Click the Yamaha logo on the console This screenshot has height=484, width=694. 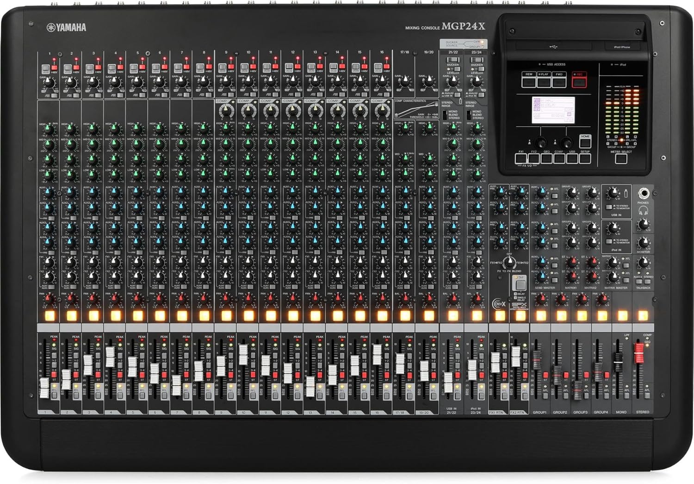pyautogui.click(x=66, y=27)
